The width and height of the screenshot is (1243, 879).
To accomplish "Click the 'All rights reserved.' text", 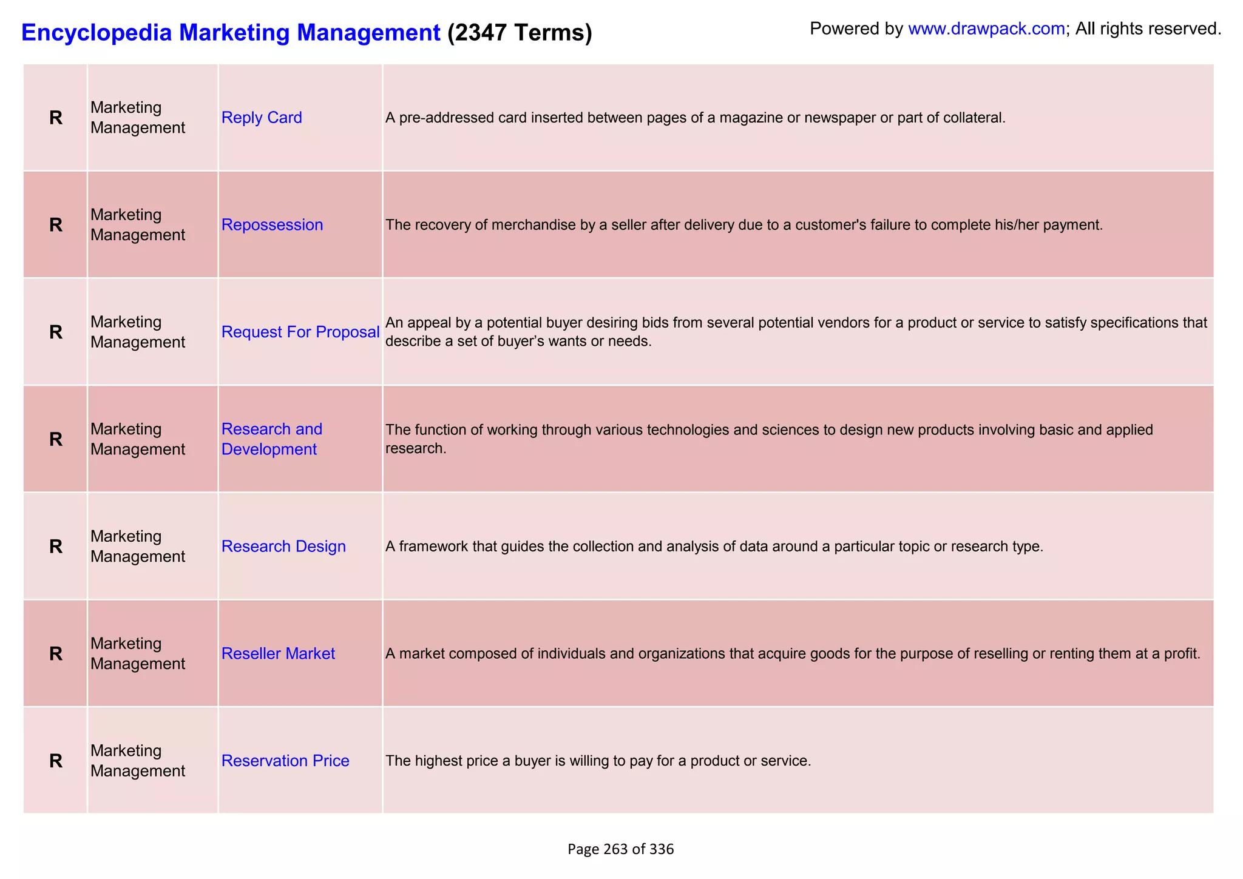I will [1148, 29].
